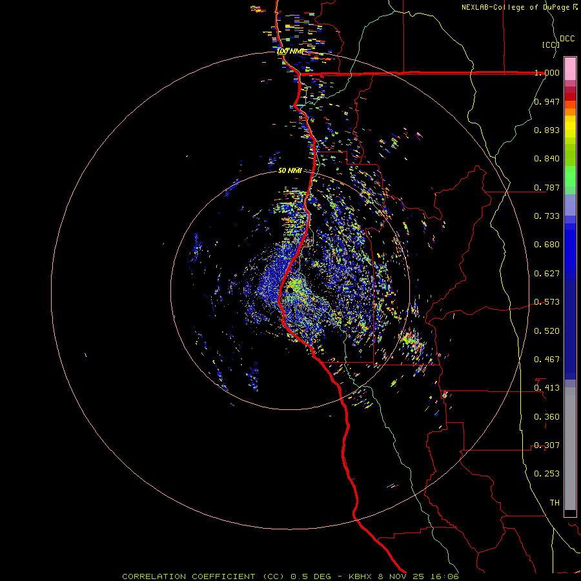The height and width of the screenshot is (581, 581).
Task: Click the 0.520 scale value
Action: [547, 331]
